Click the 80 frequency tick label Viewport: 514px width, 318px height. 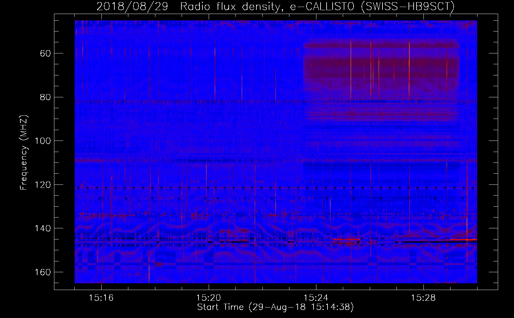pos(45,97)
